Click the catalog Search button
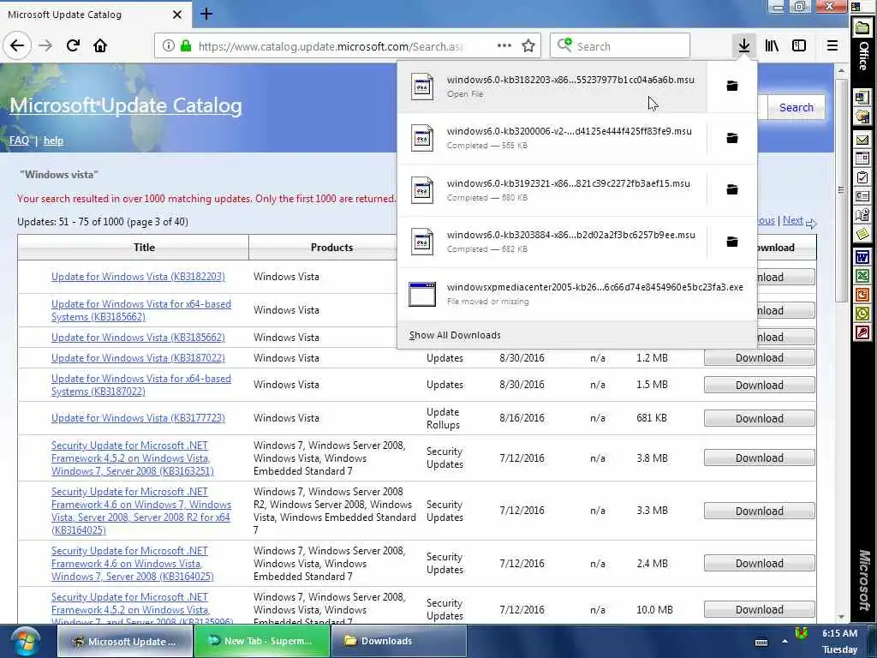Image resolution: width=877 pixels, height=658 pixels. click(x=796, y=107)
